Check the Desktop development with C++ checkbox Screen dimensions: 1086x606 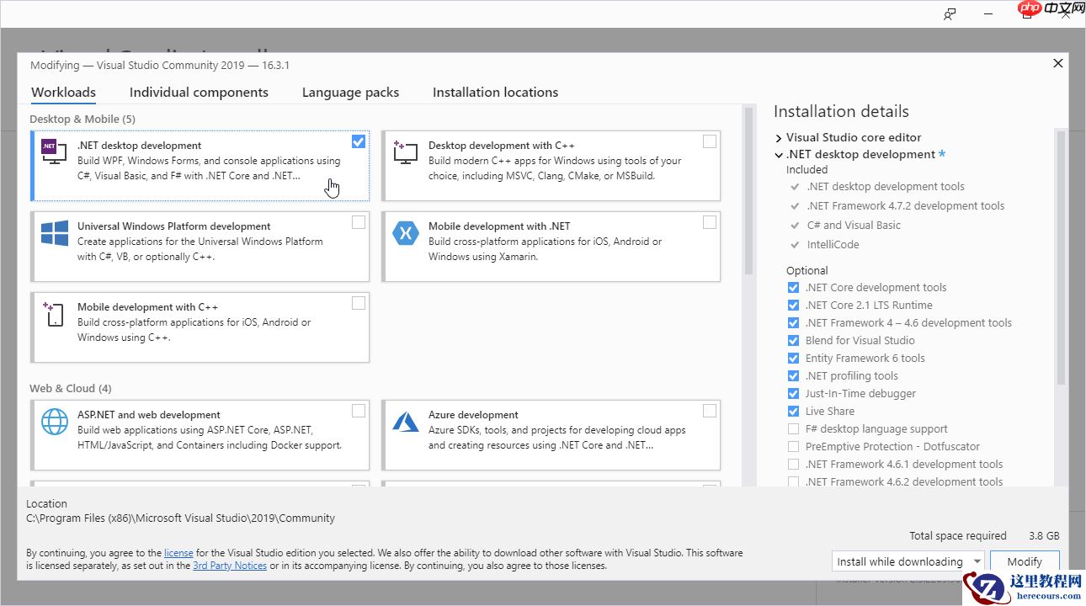(710, 141)
